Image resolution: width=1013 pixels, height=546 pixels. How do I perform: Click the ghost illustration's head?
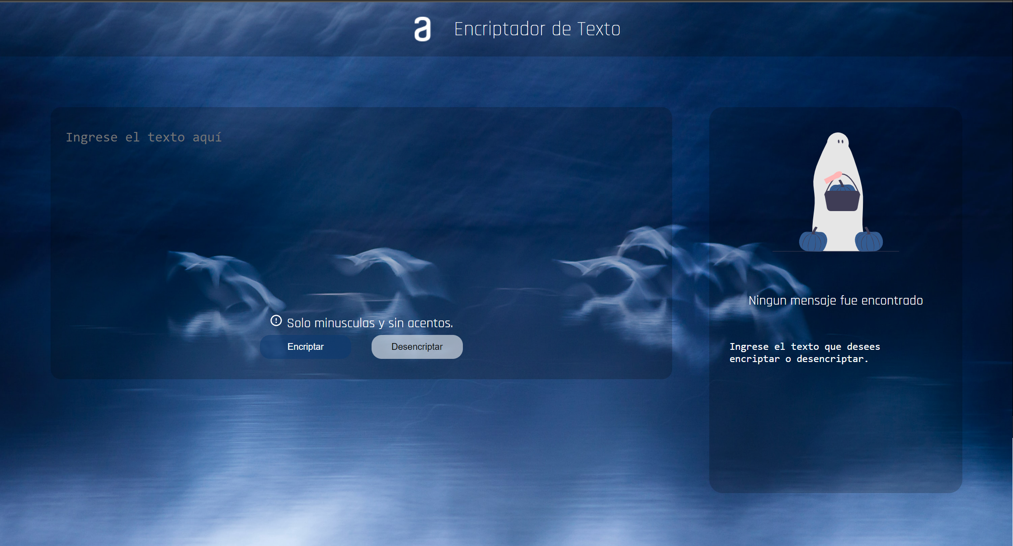[839, 141]
